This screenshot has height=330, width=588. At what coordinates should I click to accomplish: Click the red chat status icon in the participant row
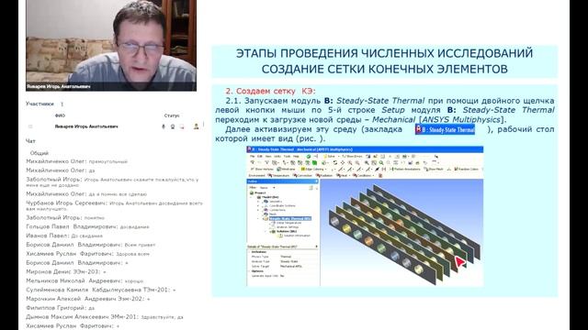(x=182, y=126)
